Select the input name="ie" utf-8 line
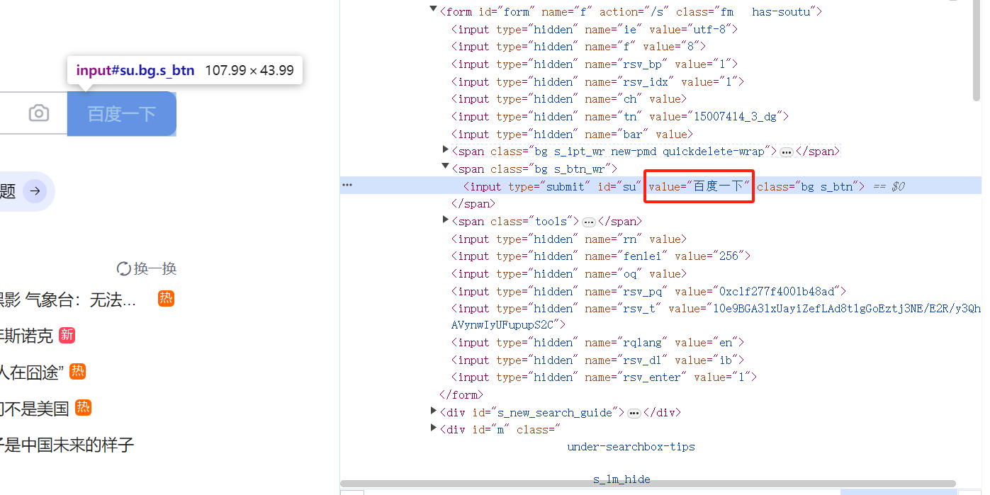Viewport: 990px width, 495px height. coord(595,29)
